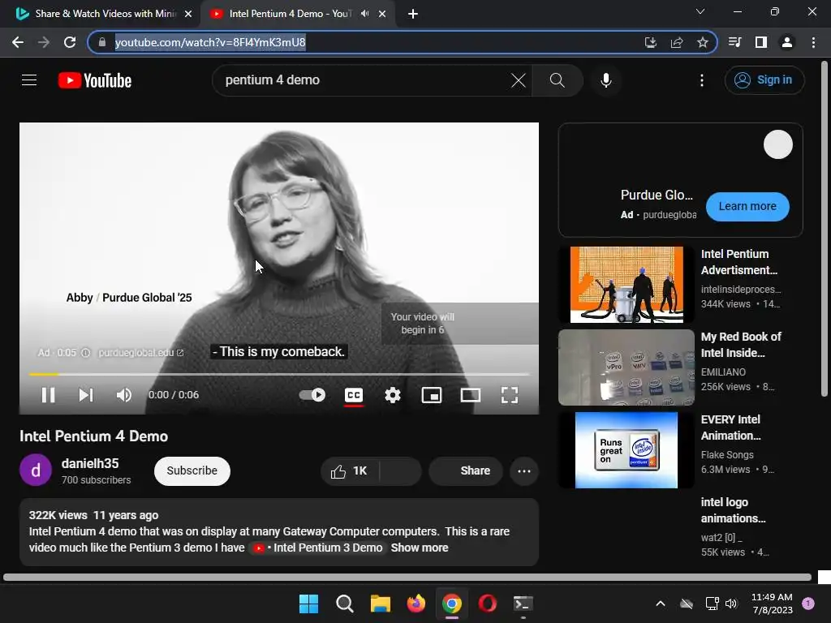The image size is (831, 623).
Task: Mute the tab via its speaker icon
Action: (364, 14)
